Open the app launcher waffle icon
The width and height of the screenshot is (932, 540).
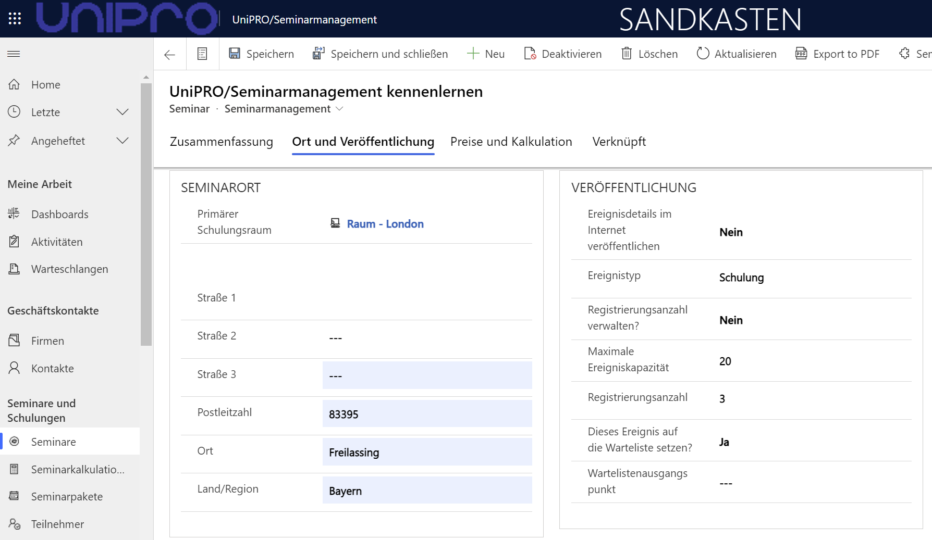[x=15, y=19]
